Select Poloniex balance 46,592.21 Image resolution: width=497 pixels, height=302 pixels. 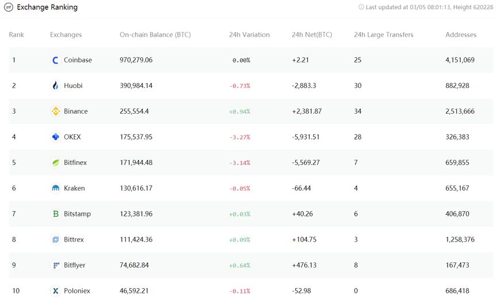click(x=134, y=291)
